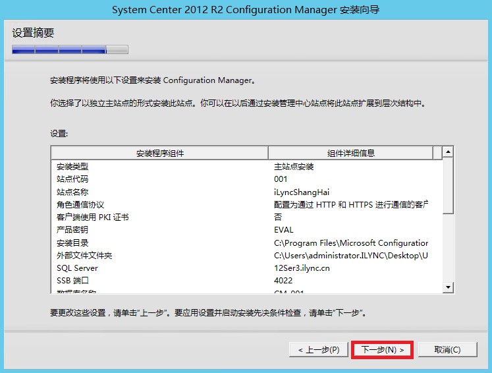Select the 角色通信协议 row label
This screenshot has width=492, height=373.
80,205
